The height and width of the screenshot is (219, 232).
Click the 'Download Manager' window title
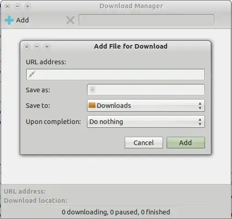click(x=131, y=6)
